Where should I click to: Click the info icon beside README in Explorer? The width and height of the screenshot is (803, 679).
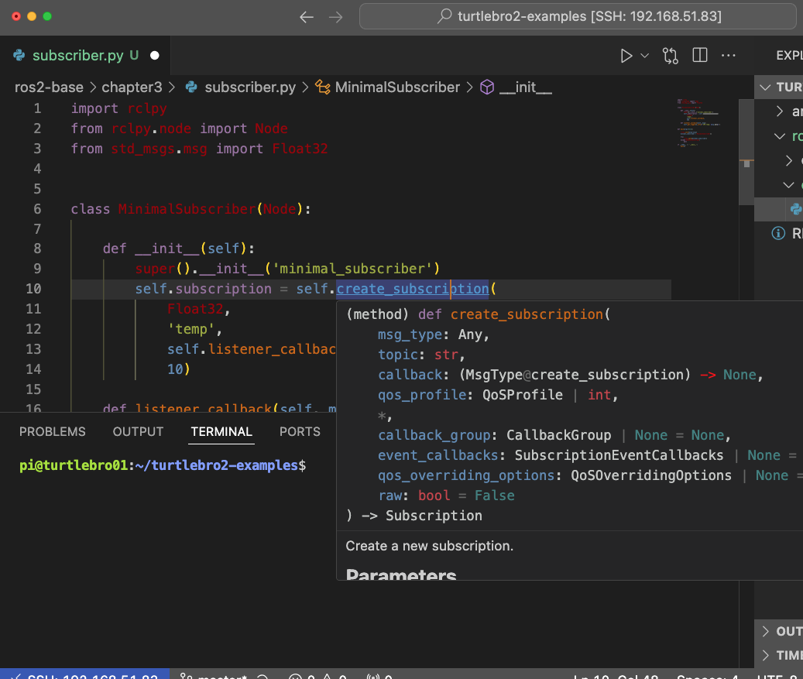click(778, 233)
